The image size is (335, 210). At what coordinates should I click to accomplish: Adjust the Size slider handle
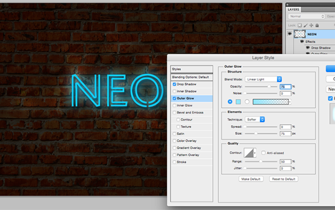(256, 133)
